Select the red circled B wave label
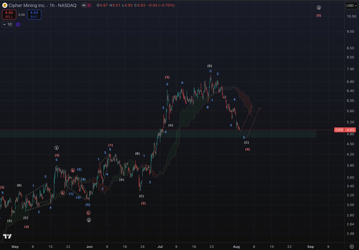This screenshot has height=250, width=359. coord(73,170)
